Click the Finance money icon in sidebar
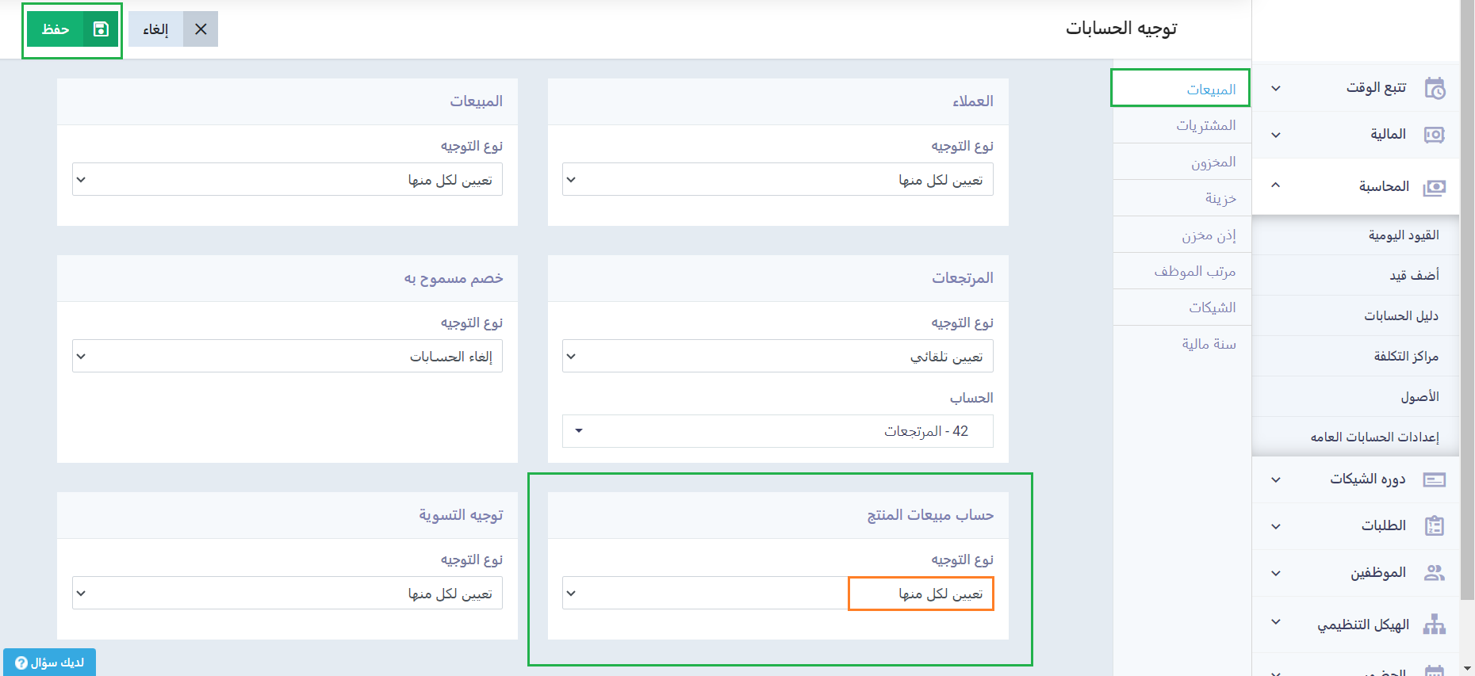 pos(1434,135)
